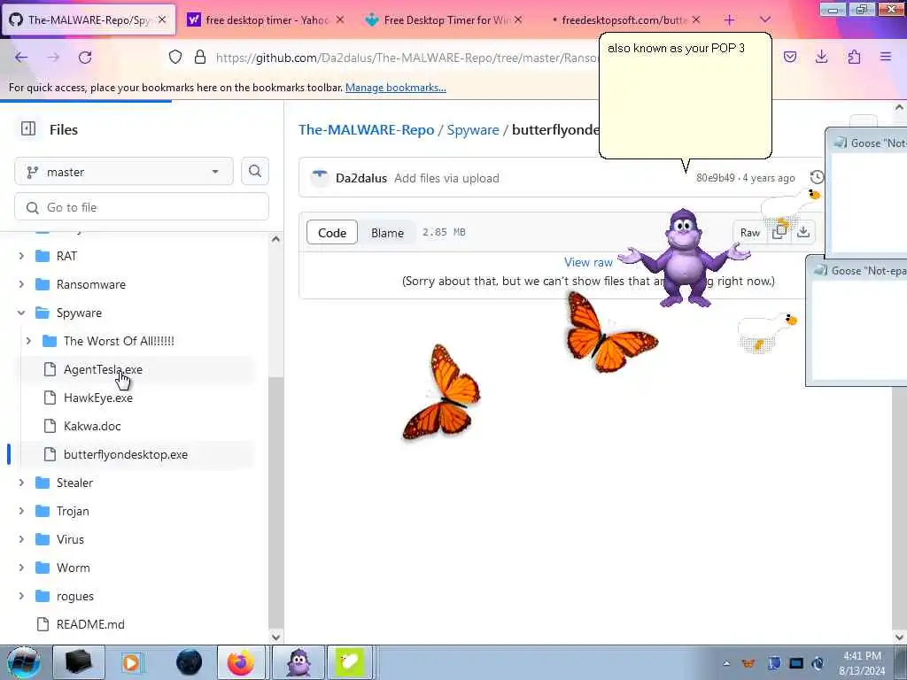Click the Manage bookmarks link
The width and height of the screenshot is (907, 680).
[x=396, y=88]
